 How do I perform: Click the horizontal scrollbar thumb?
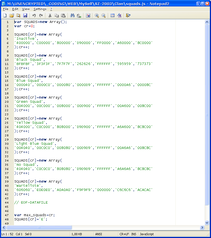coord(39,227)
